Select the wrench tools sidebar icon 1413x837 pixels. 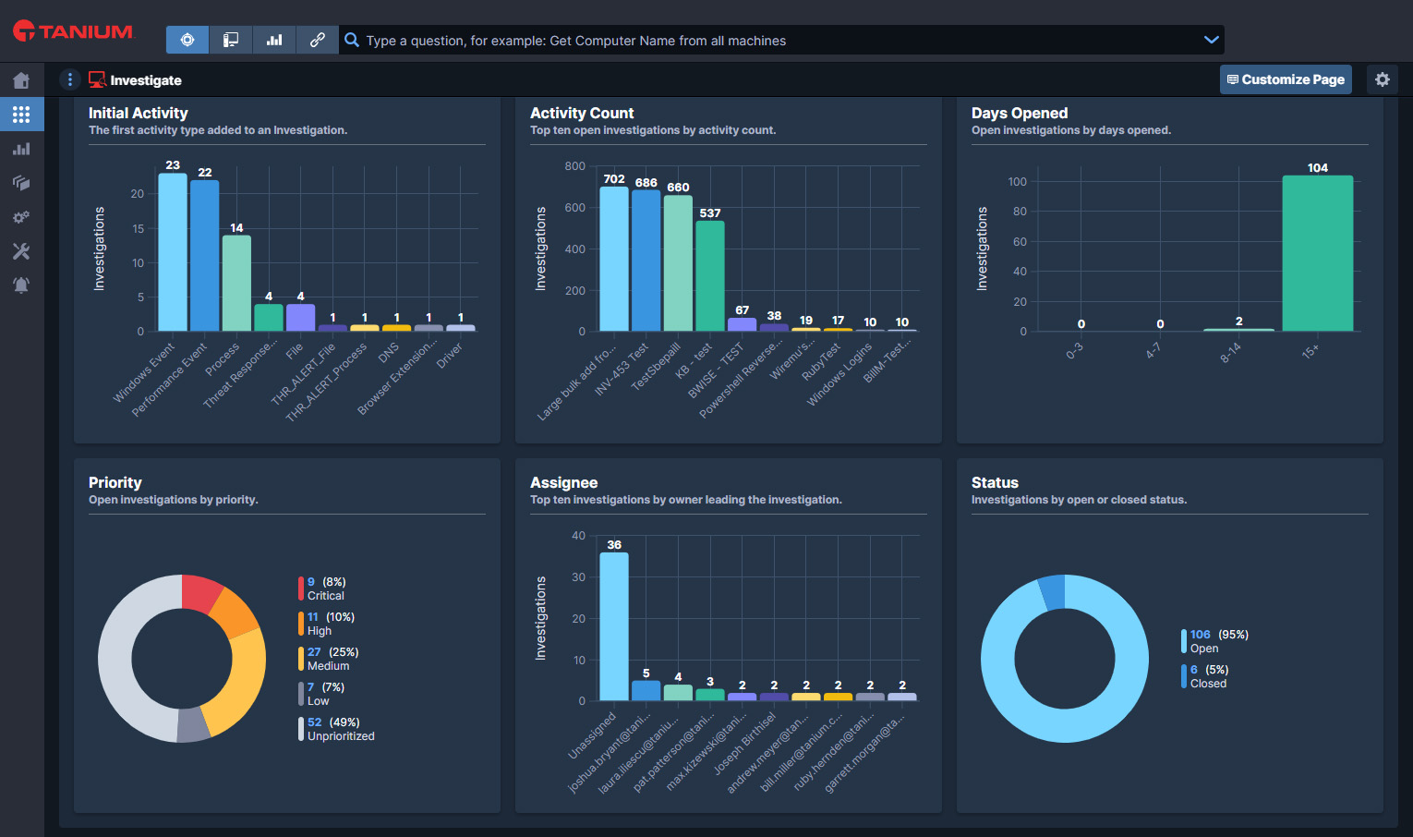(21, 251)
